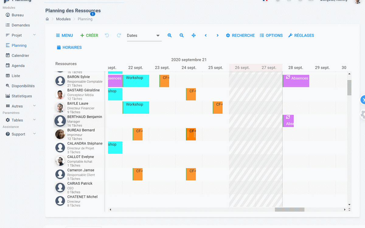Expand the Tables settings chevron
The height and width of the screenshot is (228, 365).
pos(34,120)
